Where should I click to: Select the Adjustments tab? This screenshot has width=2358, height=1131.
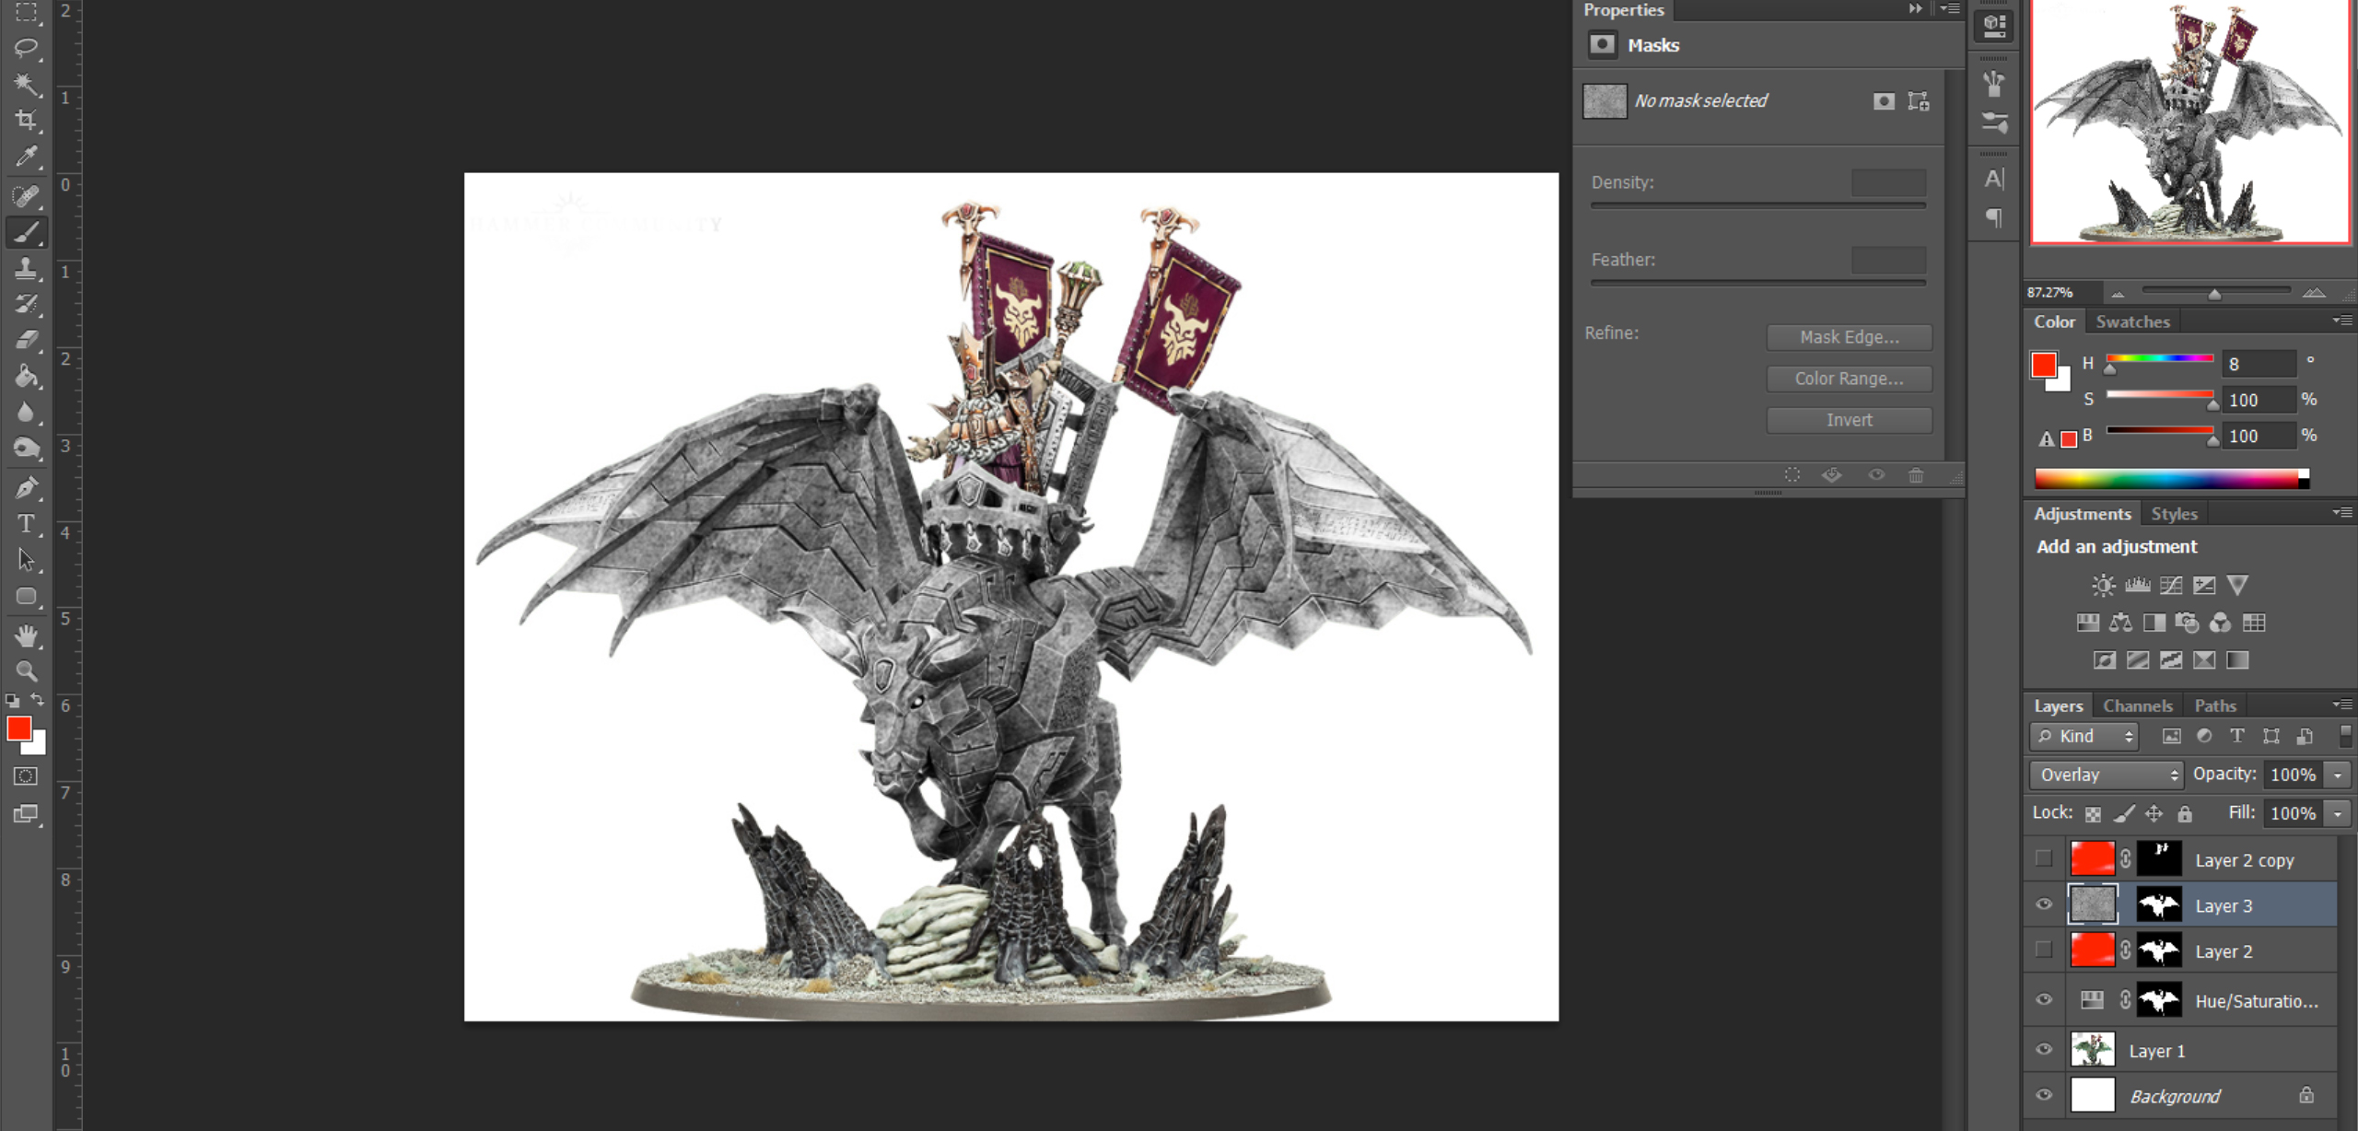2082,514
